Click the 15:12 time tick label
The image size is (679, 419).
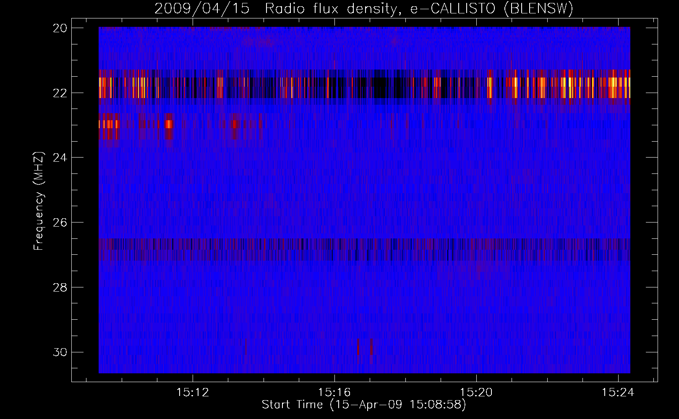click(x=193, y=393)
